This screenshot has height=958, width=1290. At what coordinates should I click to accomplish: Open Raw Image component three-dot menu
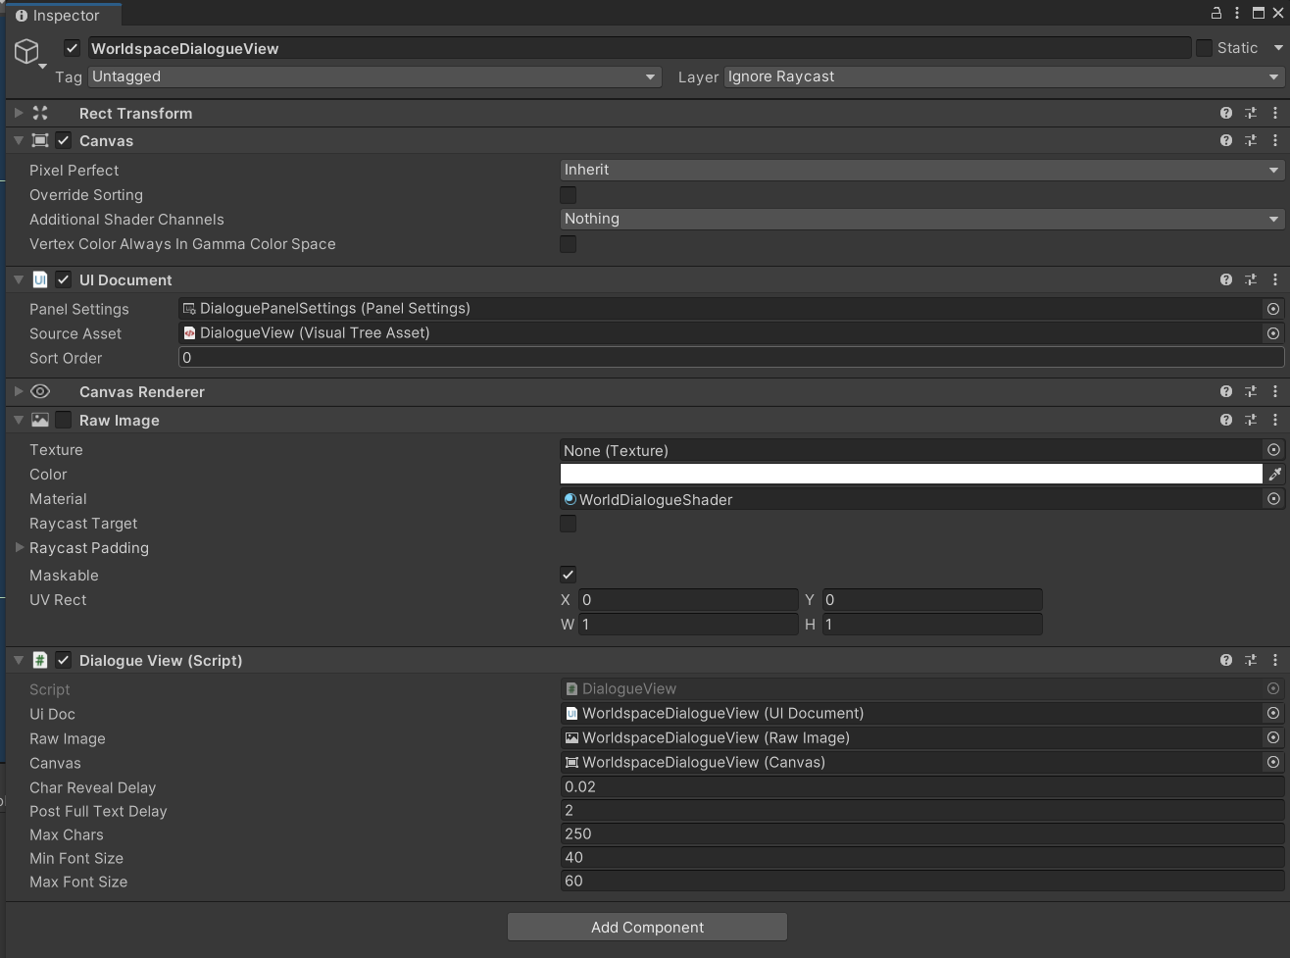[1274, 420]
